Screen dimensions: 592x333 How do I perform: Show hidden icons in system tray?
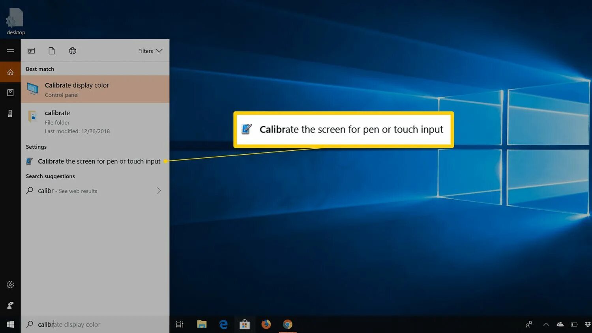click(546, 324)
